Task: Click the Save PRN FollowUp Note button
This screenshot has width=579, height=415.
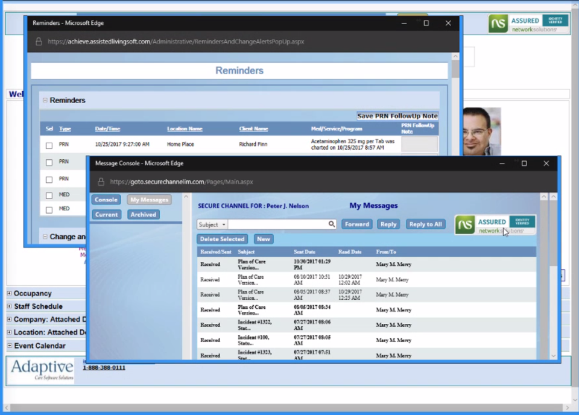Action: (x=397, y=115)
